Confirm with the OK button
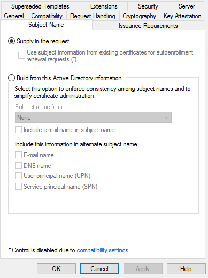This screenshot has width=208, height=278. tap(56, 269)
